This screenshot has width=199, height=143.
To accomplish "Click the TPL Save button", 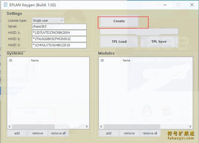I will tap(159, 42).
